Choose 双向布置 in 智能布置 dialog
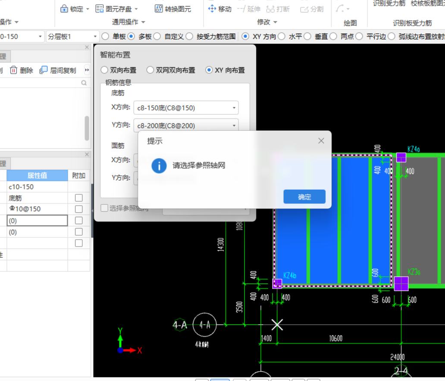Image resolution: width=445 pixels, height=381 pixels. 104,70
